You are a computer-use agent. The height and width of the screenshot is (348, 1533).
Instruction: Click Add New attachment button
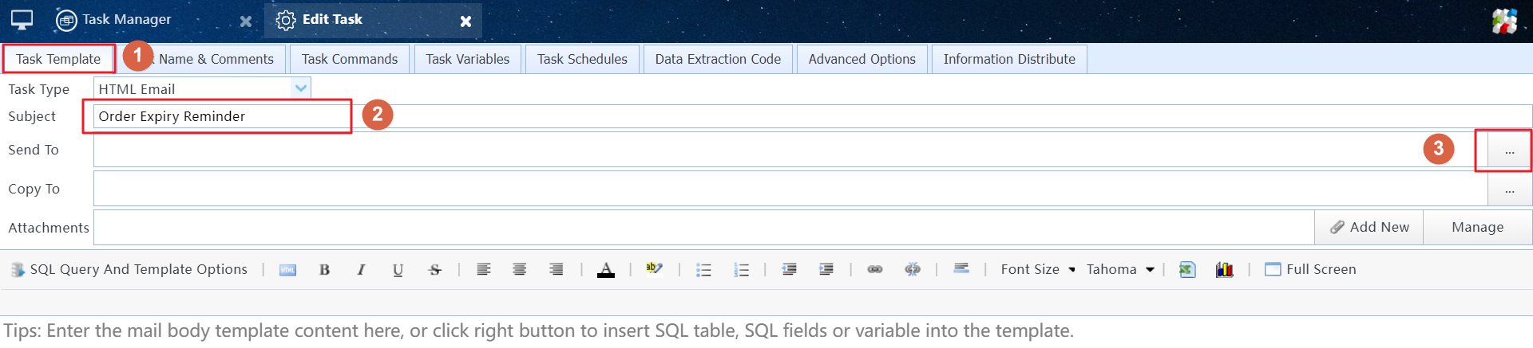point(1369,228)
